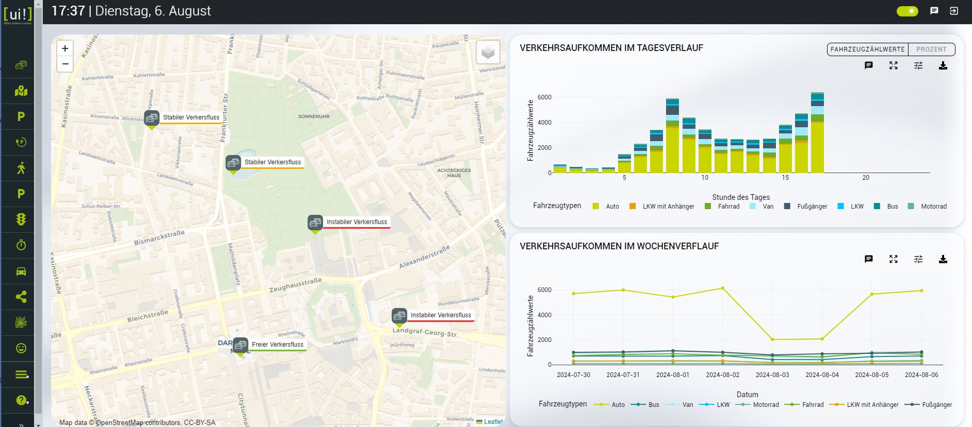This screenshot has height=427, width=972.
Task: Hide the Fahrrad series in the Wochenverlauf legend
Action: 807,405
